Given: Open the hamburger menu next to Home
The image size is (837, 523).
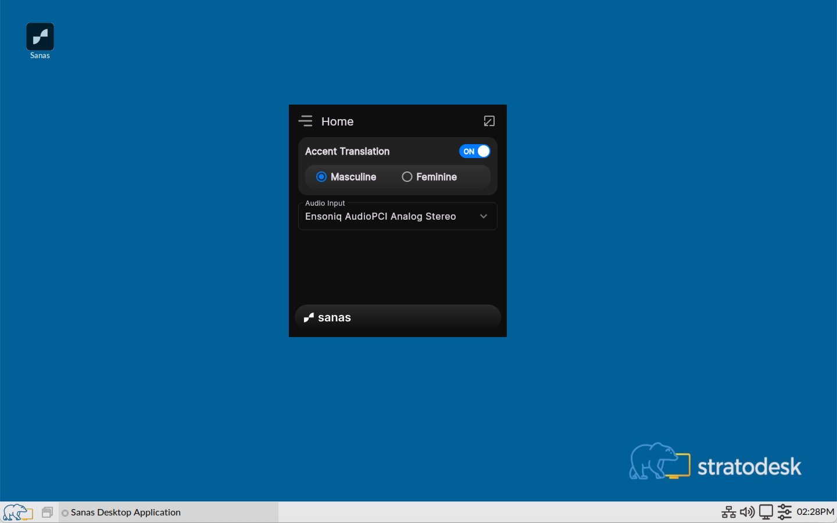Looking at the screenshot, I should (x=305, y=121).
